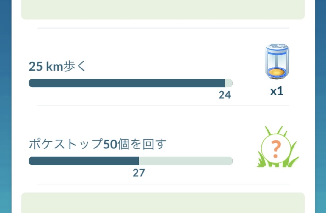Click the pale green panel at top
Screen dimensions: 326x213
(x=163, y=10)
